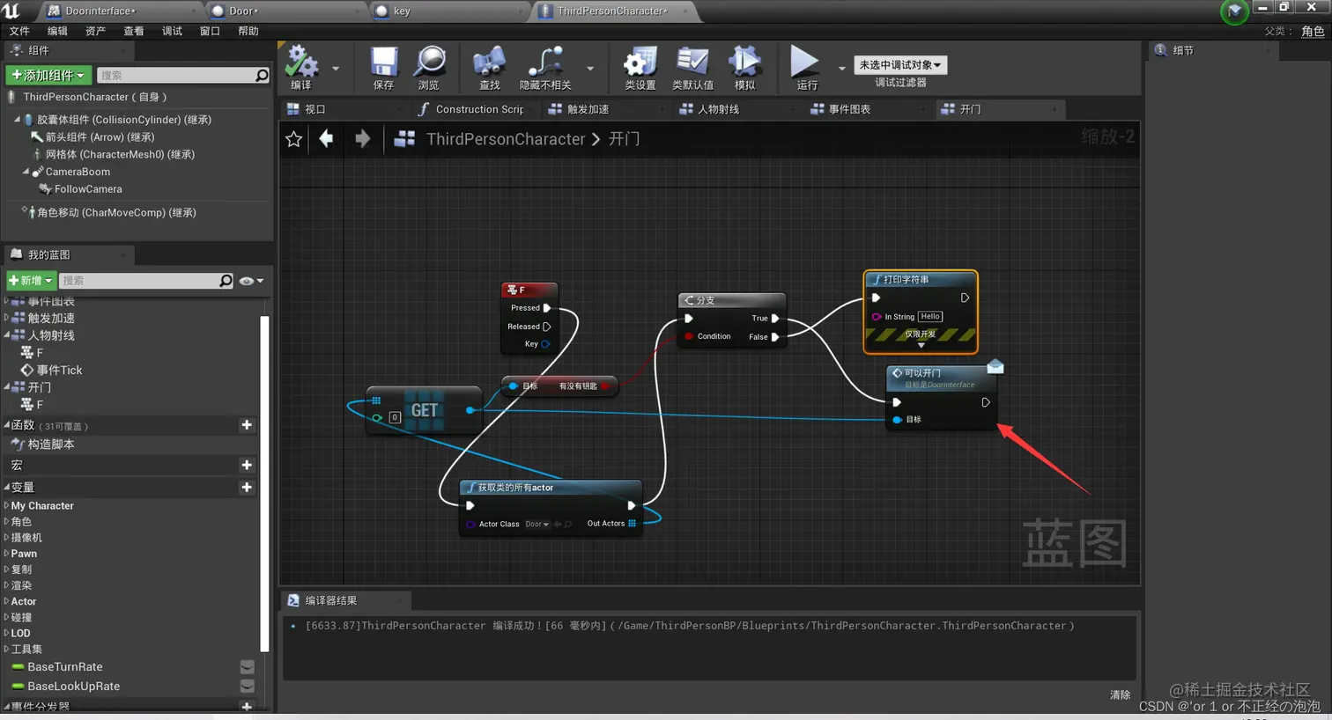This screenshot has height=720, width=1332.
Task: Click the My Blueprint search input field
Action: 139,281
